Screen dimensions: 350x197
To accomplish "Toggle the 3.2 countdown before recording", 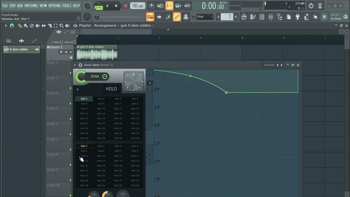I will click(x=169, y=5).
